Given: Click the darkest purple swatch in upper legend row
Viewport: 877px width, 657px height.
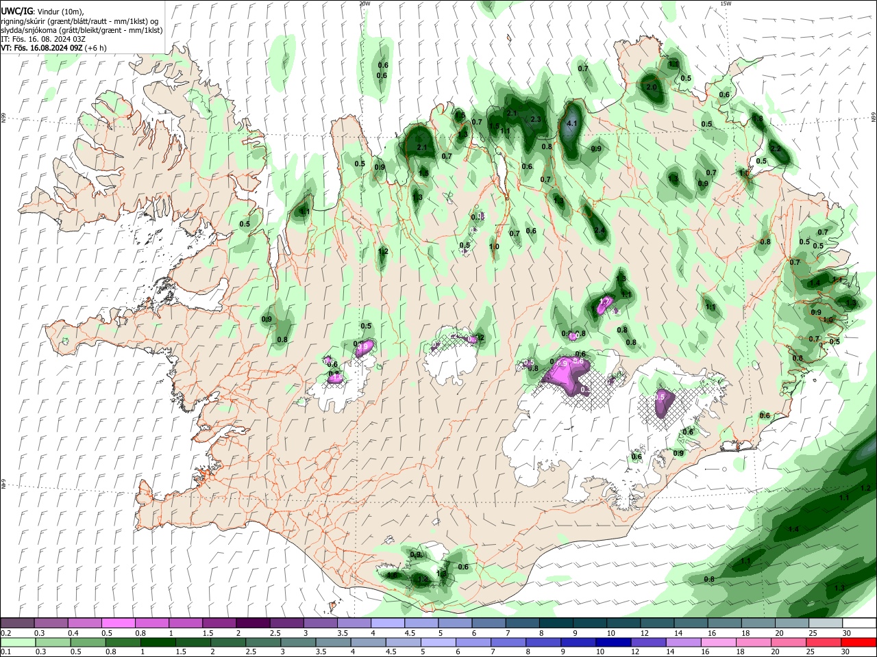Looking at the screenshot, I should click(253, 623).
